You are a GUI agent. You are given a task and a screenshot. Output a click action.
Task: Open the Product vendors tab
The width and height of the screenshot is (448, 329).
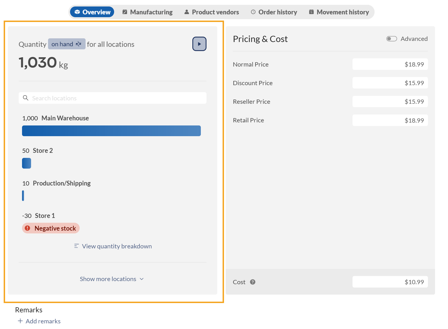pyautogui.click(x=212, y=12)
